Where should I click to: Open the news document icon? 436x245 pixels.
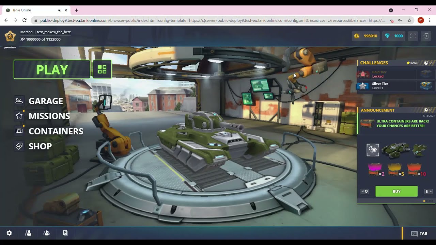point(65,233)
